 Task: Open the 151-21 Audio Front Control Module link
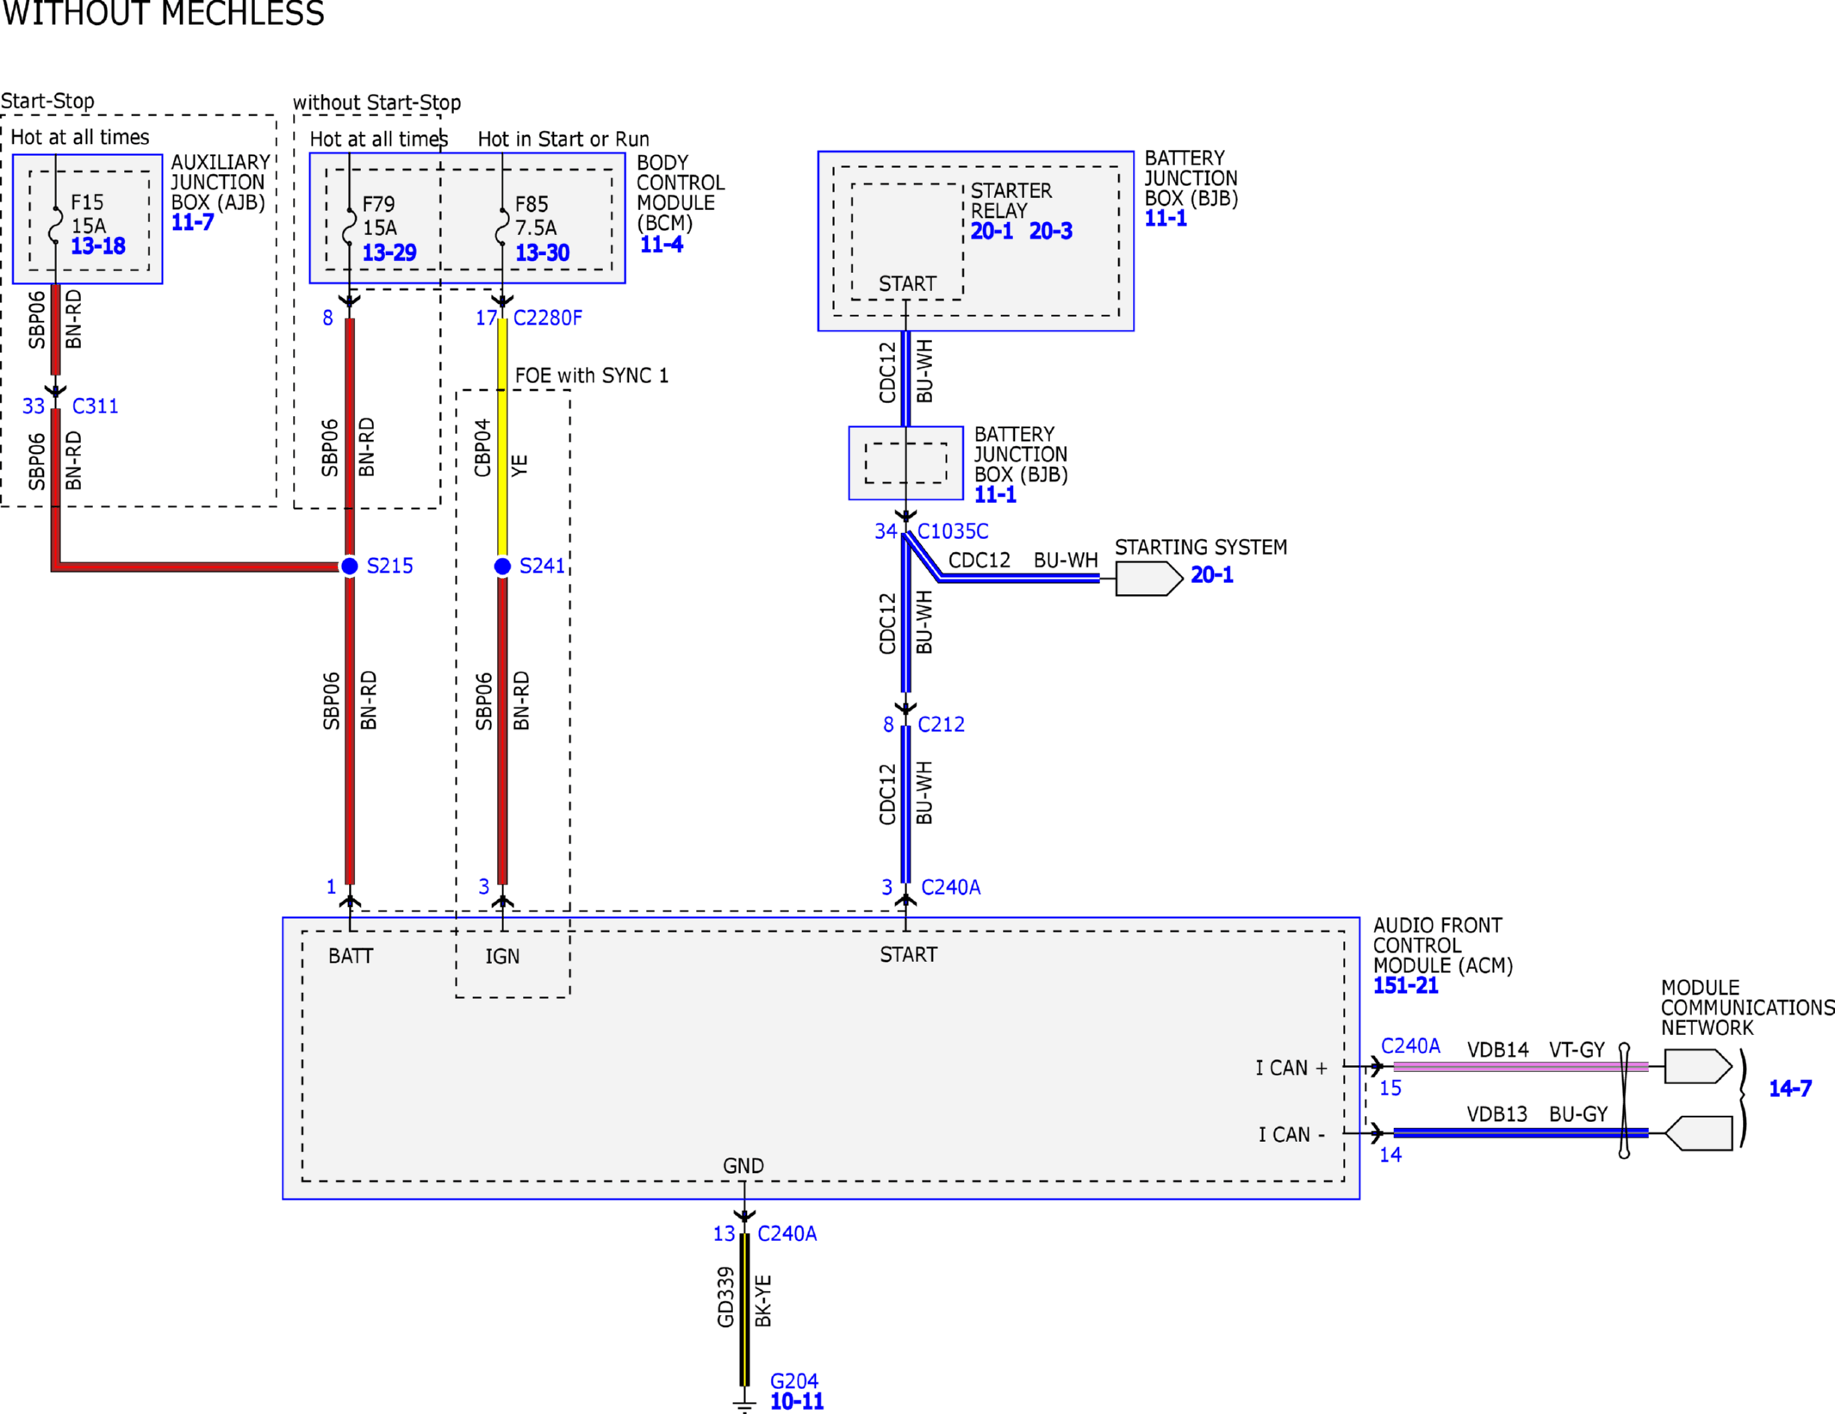pyautogui.click(x=1405, y=985)
